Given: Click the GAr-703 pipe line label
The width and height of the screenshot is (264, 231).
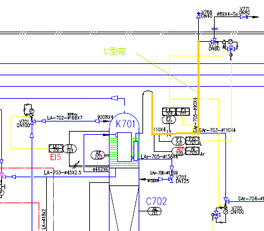Looking at the screenshot, I should (x=217, y=130).
